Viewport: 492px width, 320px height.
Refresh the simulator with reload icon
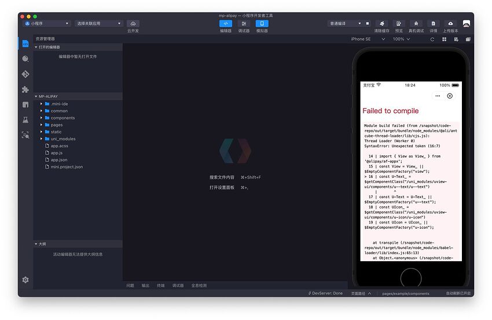(432, 39)
